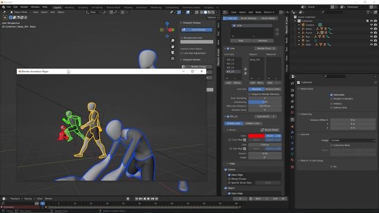Jump to the timeline start frame
Image resolution: width=379 pixels, height=213 pixels.
coord(137,199)
